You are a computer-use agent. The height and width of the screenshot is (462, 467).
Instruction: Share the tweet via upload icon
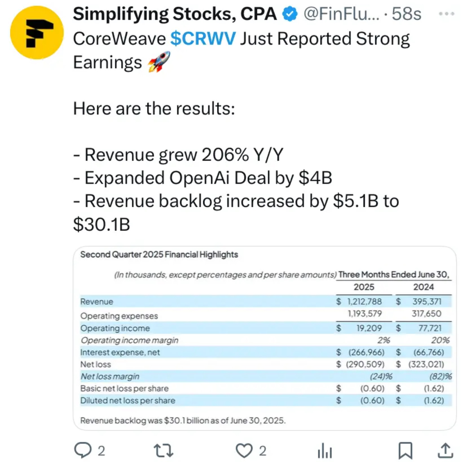[x=445, y=450]
